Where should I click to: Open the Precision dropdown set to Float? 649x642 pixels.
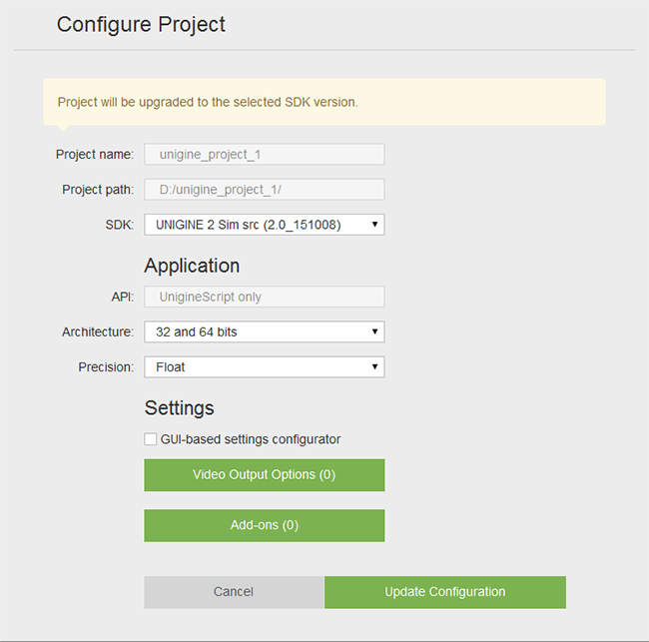pos(264,366)
